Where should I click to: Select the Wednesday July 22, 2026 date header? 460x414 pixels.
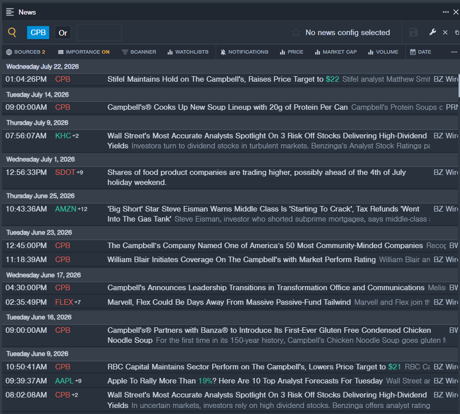click(x=43, y=67)
